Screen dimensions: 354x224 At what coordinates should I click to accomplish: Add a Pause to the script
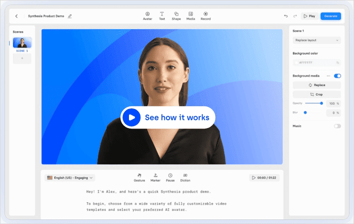pyautogui.click(x=170, y=177)
